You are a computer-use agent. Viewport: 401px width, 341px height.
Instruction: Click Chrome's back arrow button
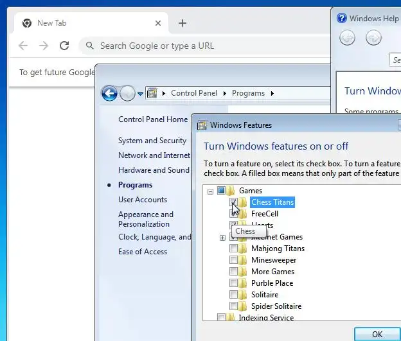[x=23, y=46]
